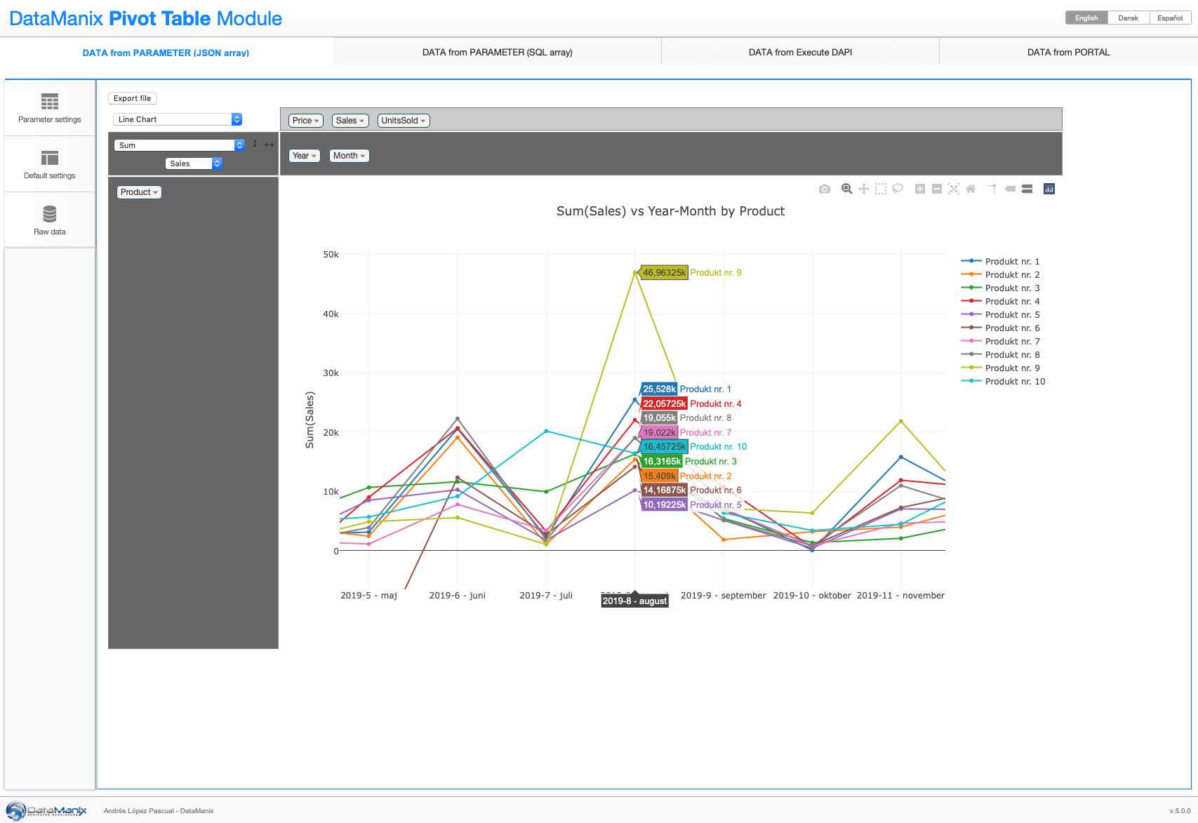Click the 2019-8 - august hover label
1198x823 pixels.
[634, 601]
